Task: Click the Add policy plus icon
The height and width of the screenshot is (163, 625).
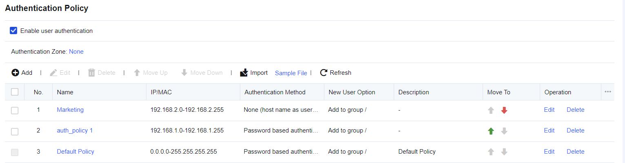Action: [15, 73]
